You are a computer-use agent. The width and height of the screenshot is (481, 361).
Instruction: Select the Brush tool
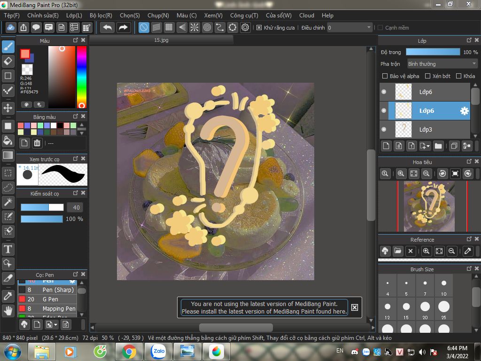8,47
